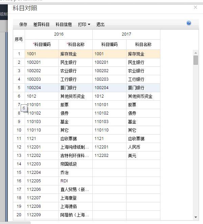This screenshot has height=224, width=203.
Task: Select 2016 name cell 民生银行
Action: [75, 62]
